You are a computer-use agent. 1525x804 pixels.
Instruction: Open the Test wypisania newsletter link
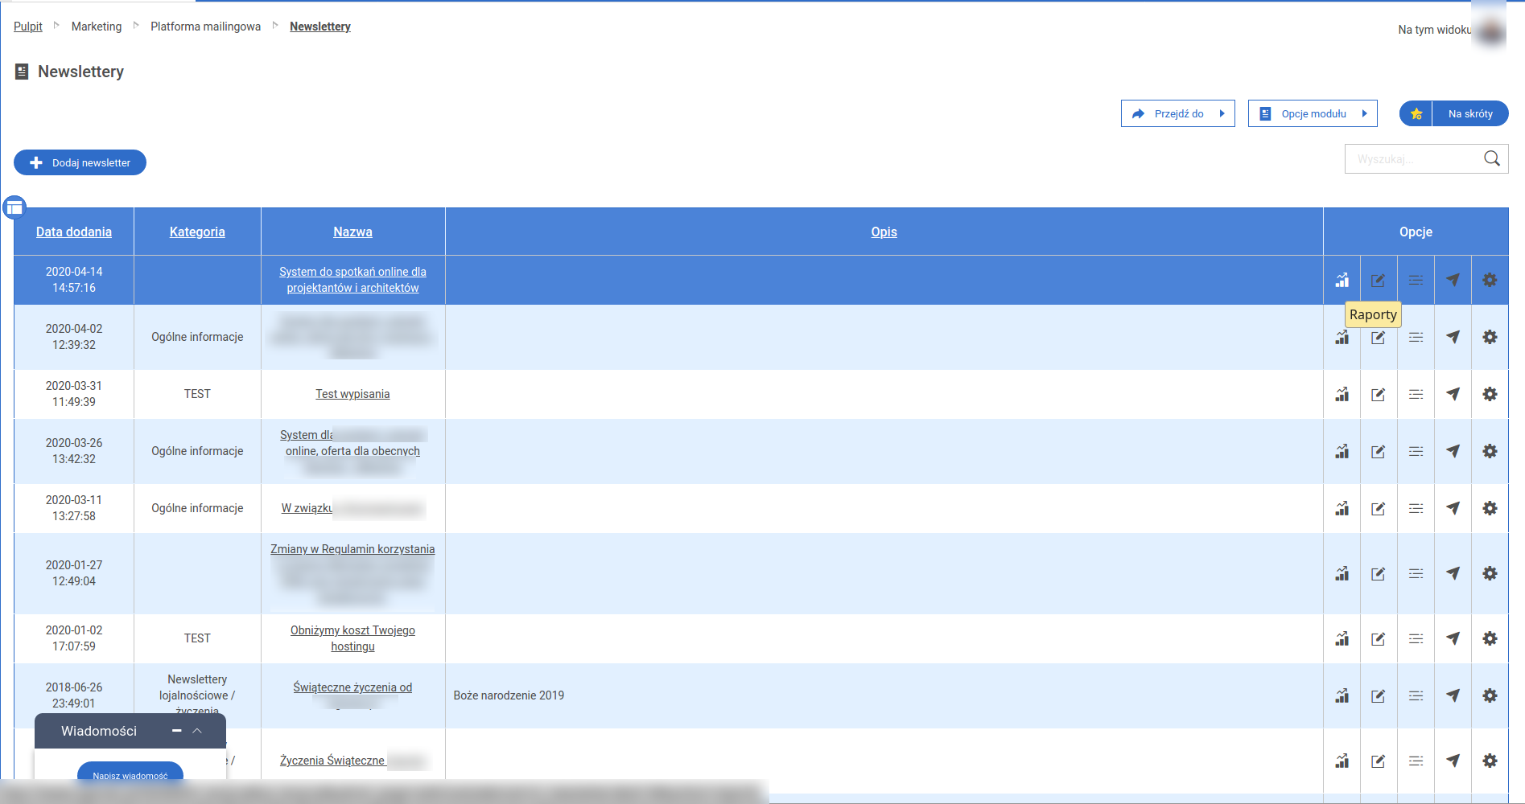coord(352,394)
